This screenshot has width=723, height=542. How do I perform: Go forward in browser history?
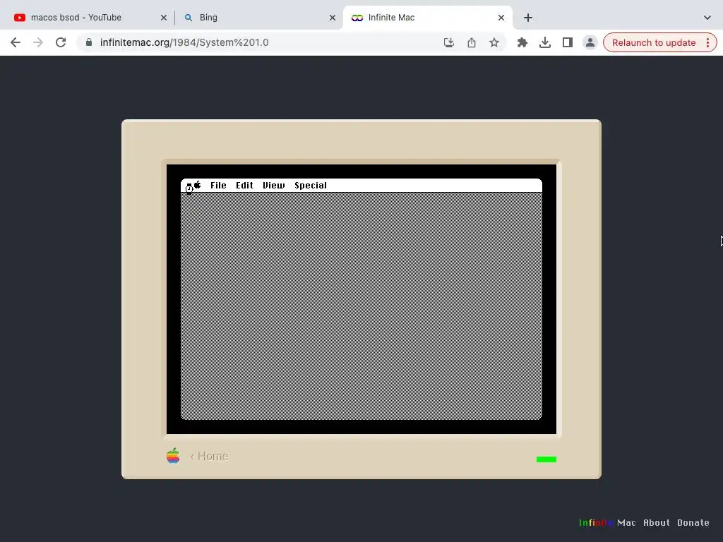click(38, 42)
